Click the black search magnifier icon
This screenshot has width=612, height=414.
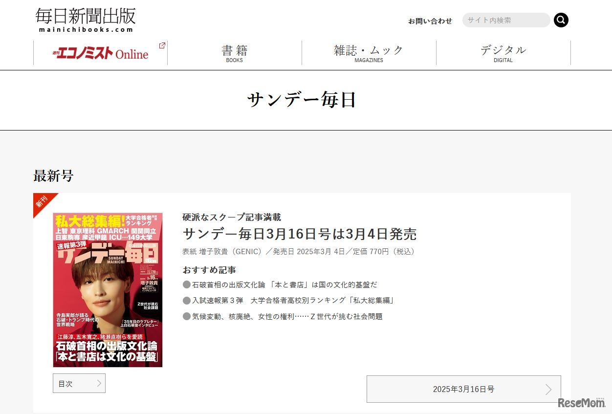point(561,20)
